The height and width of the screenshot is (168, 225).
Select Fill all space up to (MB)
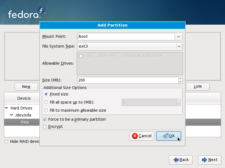pyautogui.click(x=46, y=102)
